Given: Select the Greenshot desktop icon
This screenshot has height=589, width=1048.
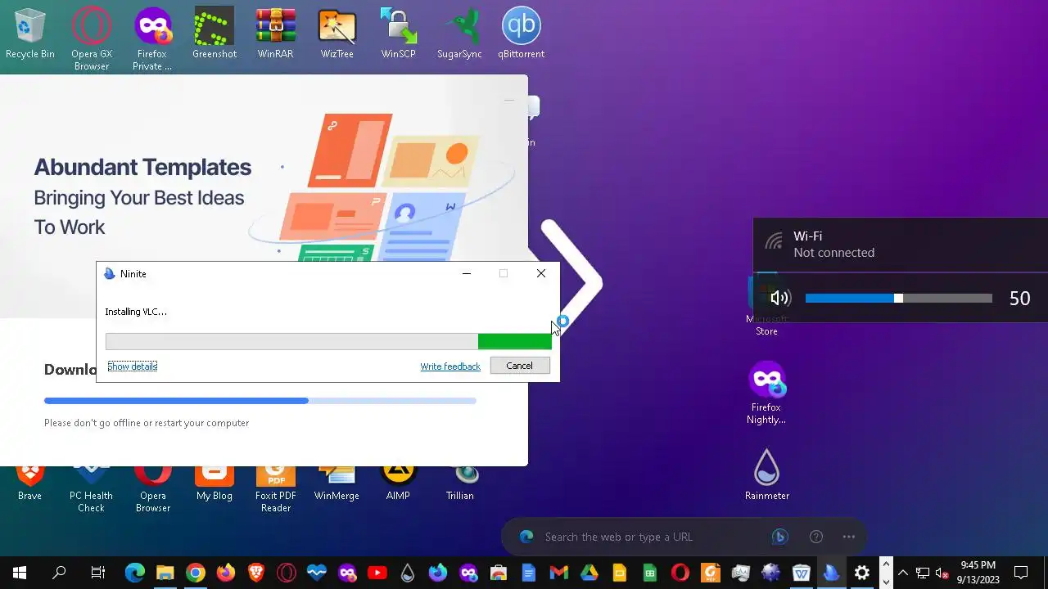Looking at the screenshot, I should [x=215, y=34].
